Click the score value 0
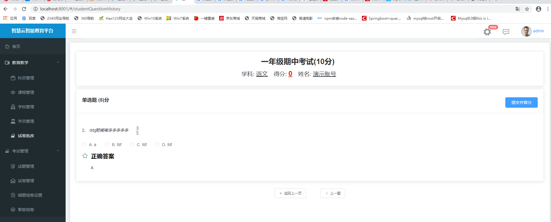The height and width of the screenshot is (222, 551). pos(290,74)
